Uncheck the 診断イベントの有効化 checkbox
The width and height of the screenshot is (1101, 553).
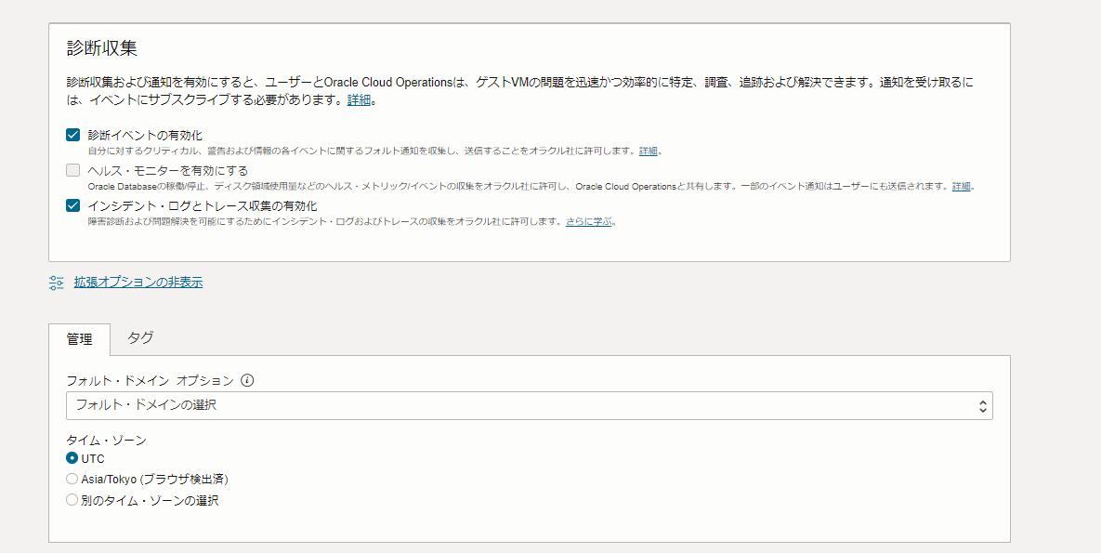(x=73, y=135)
